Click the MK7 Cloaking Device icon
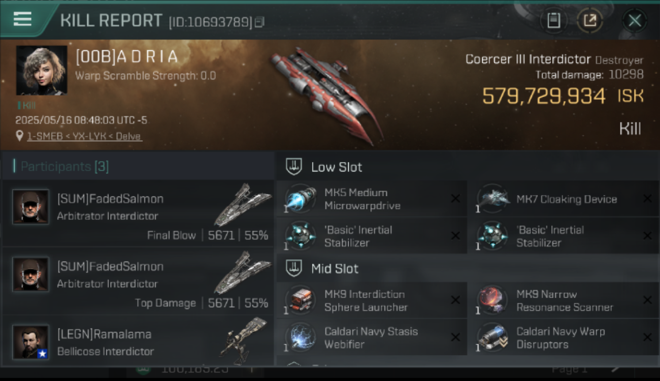Image resolution: width=660 pixels, height=381 pixels. click(492, 199)
